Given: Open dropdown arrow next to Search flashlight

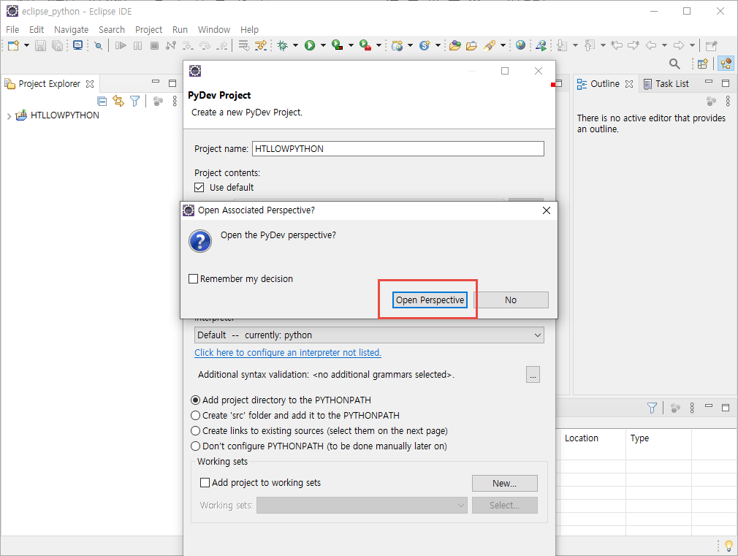Looking at the screenshot, I should (x=503, y=46).
